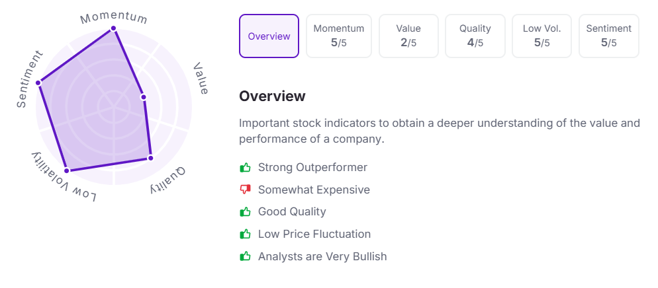Click thumbs-up icon beside Strong Outperformer
658x288 pixels.
[x=246, y=168]
